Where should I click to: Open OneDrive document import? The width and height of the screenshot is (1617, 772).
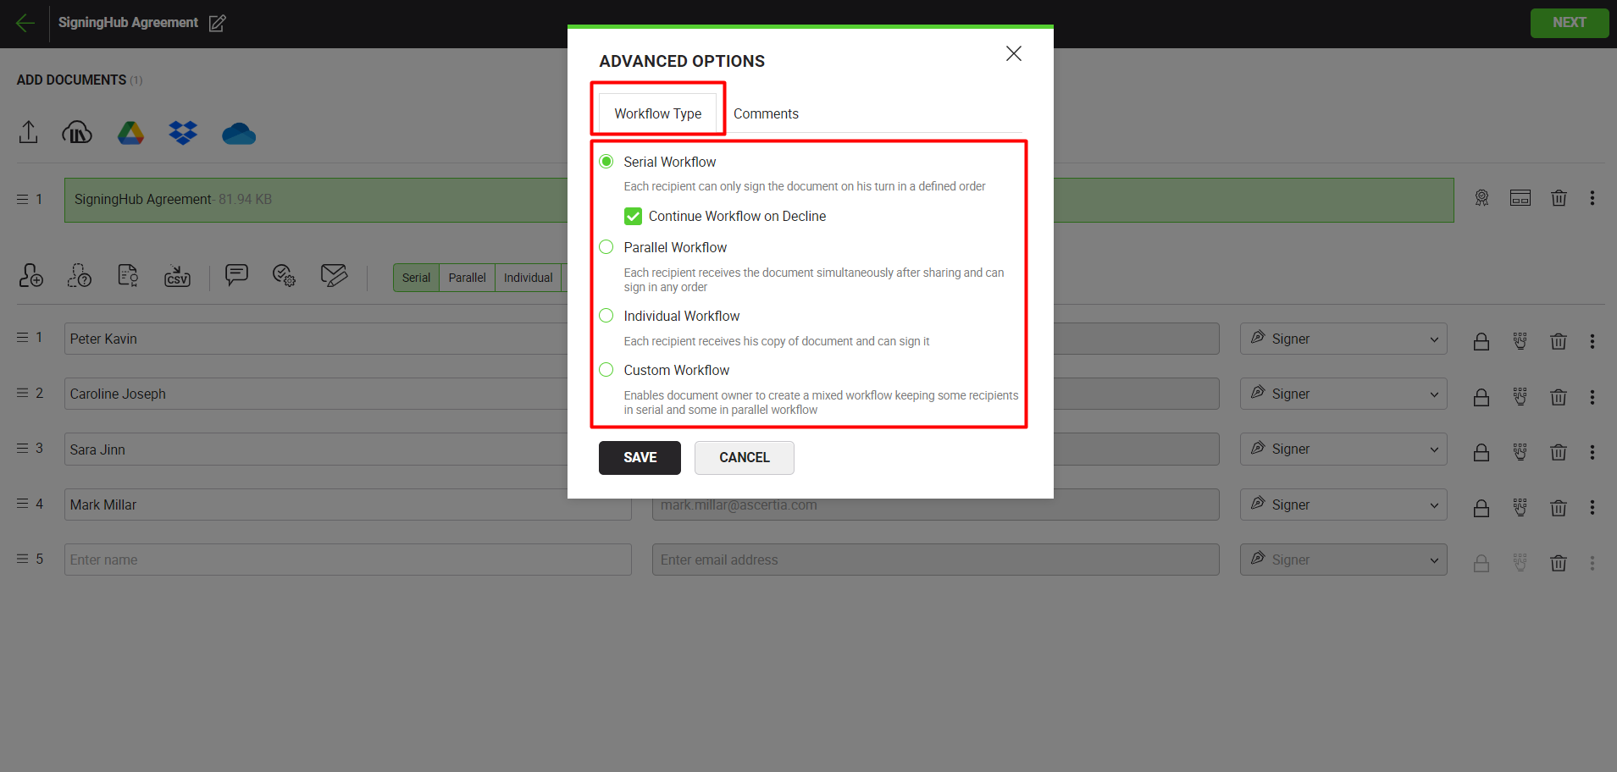pos(238,132)
